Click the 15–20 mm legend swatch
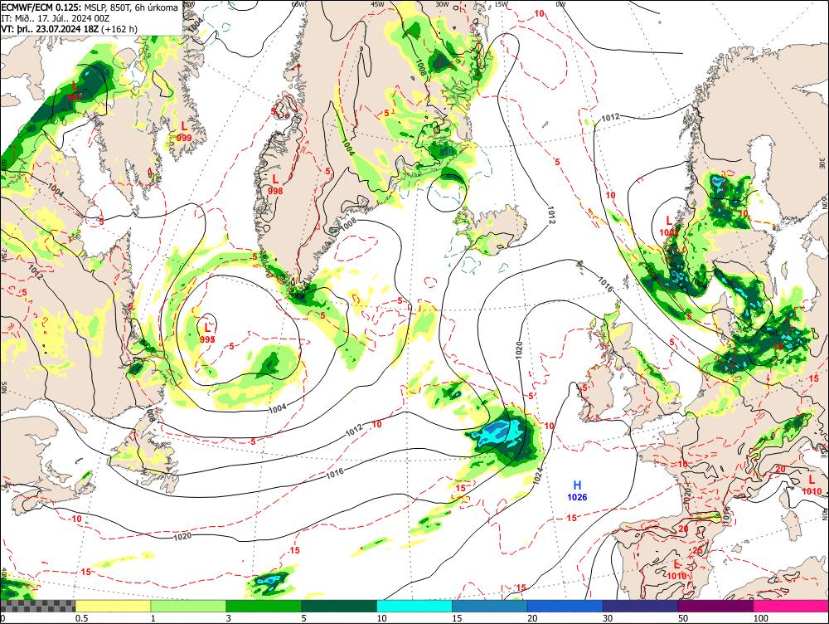The image size is (829, 624). pos(490,607)
